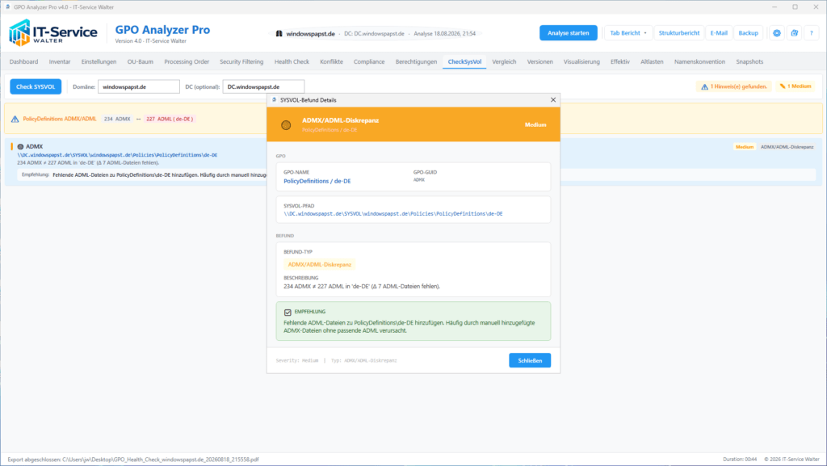The image size is (827, 466).
Task: Click the domain icon beside windowspapst.de
Action: [279, 33]
